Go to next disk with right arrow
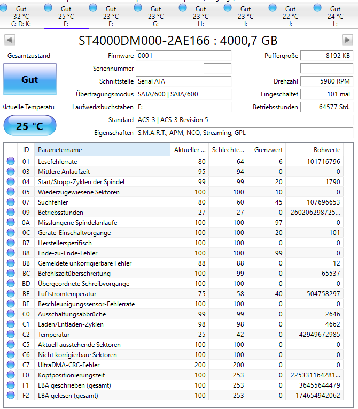Viewport: 358px width, 409px height. coord(347,40)
